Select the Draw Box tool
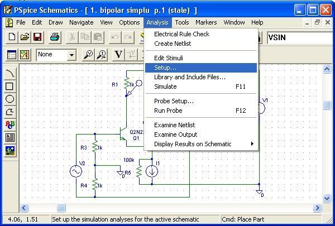The width and height of the screenshot is (335, 226). click(9, 86)
